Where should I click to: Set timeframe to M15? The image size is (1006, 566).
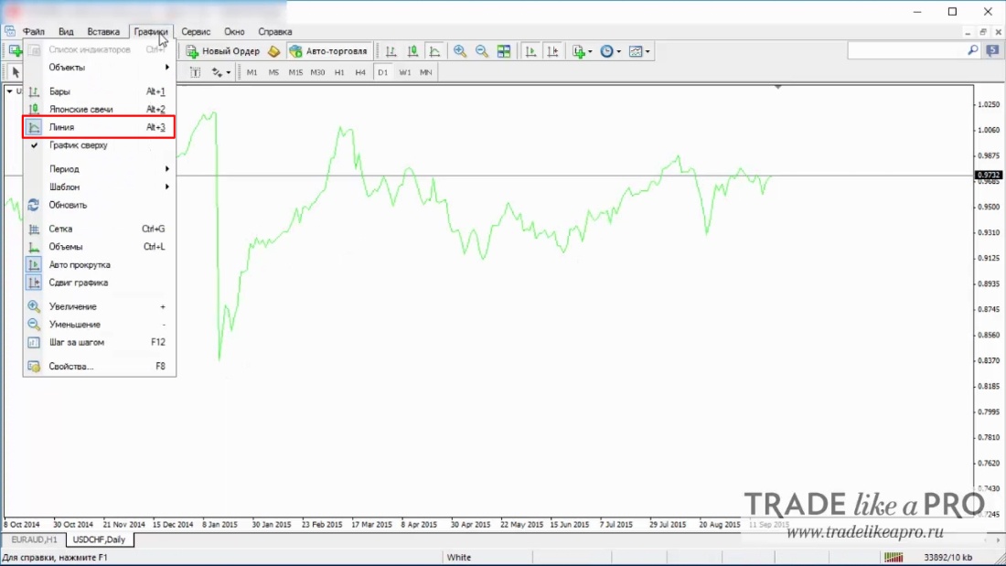(295, 72)
